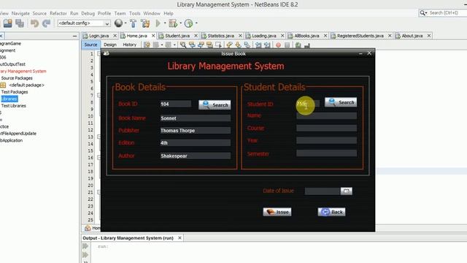The height and width of the screenshot is (263, 467).
Task: Open the dropdown arrow beside the globe icon
Action: point(126,23)
